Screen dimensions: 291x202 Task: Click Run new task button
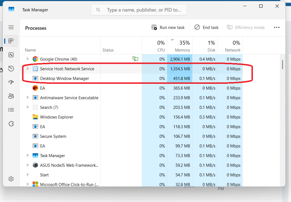[x=168, y=28]
